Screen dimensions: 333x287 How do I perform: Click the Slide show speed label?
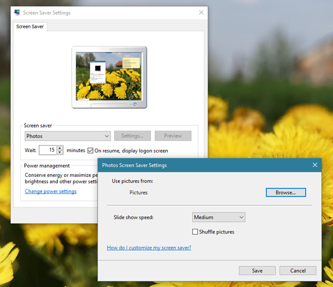click(134, 217)
